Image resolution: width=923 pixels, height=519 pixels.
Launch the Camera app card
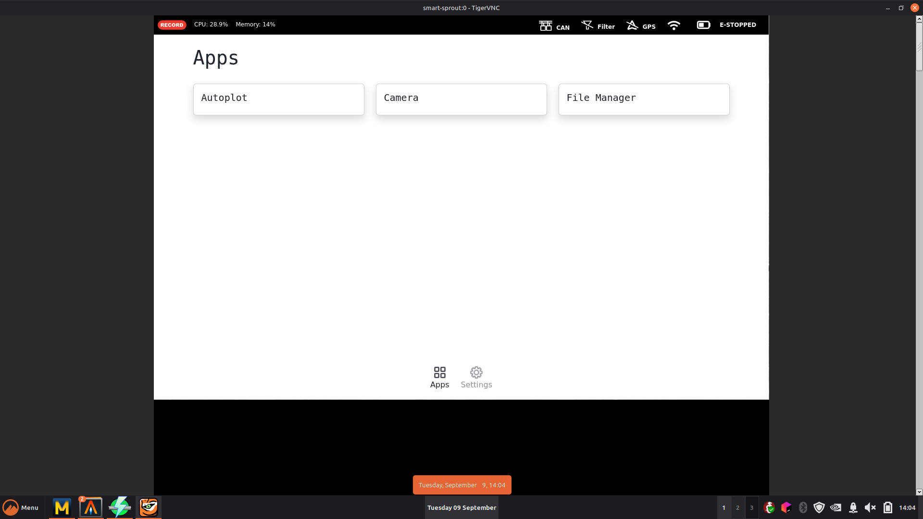coord(461,99)
